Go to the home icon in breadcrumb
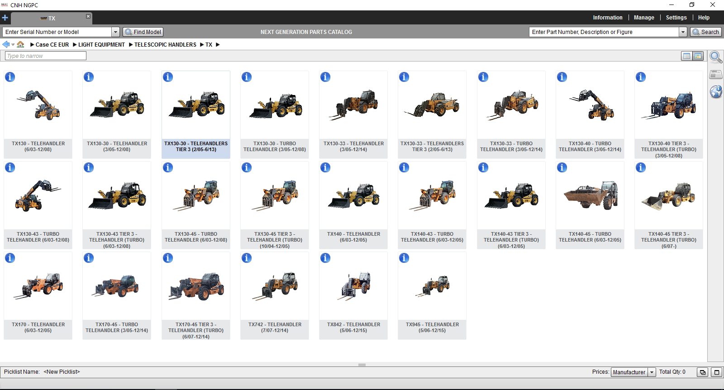This screenshot has height=390, width=724. click(20, 44)
